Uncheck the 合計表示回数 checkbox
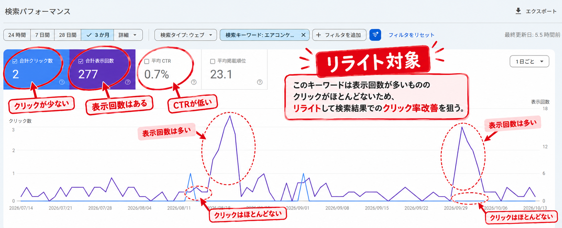Viewport: 562px width, 228px height. pos(81,61)
